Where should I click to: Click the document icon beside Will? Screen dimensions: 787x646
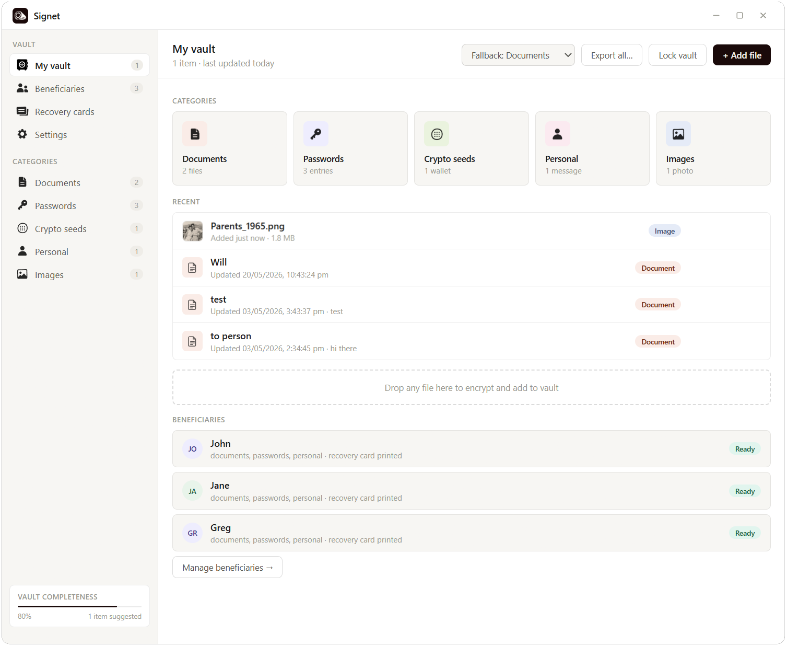coord(192,268)
